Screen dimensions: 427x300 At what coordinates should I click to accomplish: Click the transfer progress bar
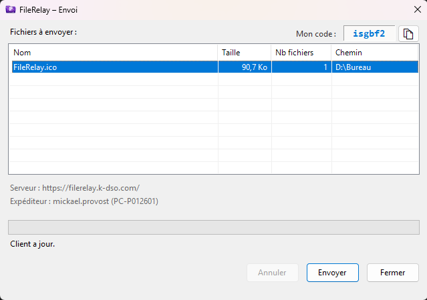[214, 227]
